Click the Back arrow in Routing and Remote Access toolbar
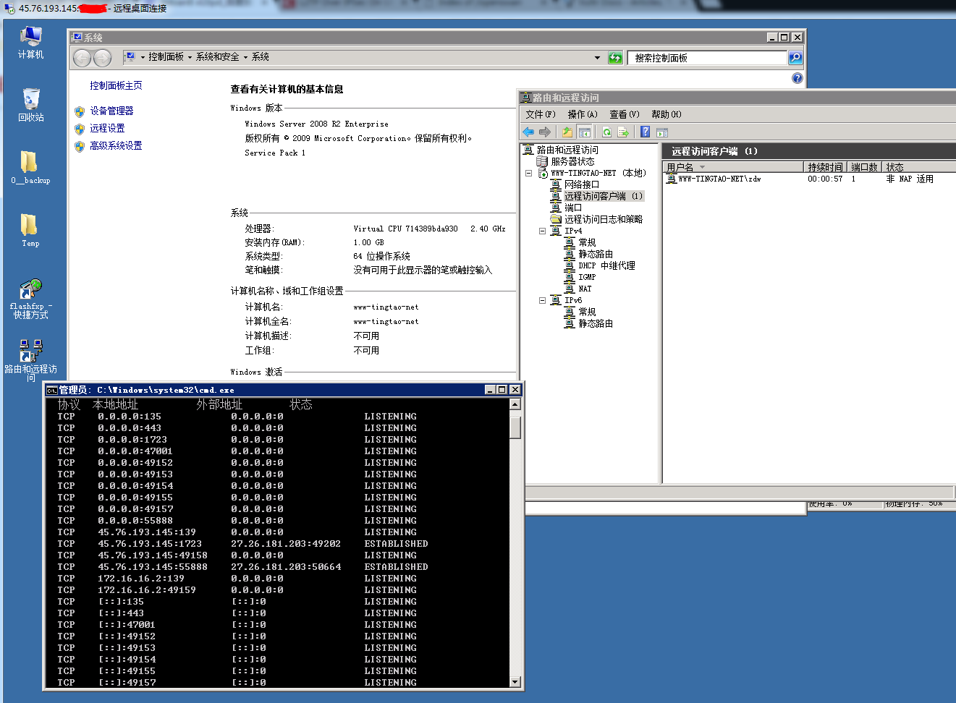Viewport: 956px width, 703px height. tap(528, 132)
